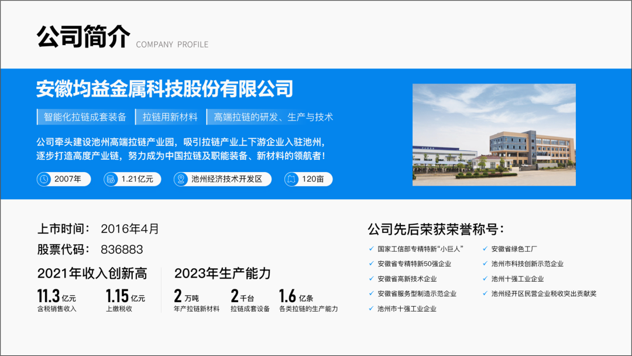The image size is (632, 356).
Task: Select the stock code 836883
Action: click(122, 249)
